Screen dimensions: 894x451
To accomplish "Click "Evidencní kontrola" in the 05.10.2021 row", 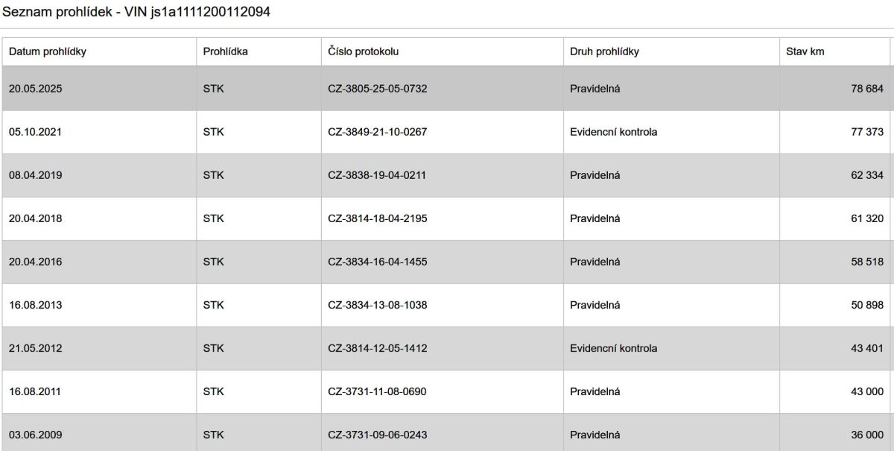I will (613, 132).
